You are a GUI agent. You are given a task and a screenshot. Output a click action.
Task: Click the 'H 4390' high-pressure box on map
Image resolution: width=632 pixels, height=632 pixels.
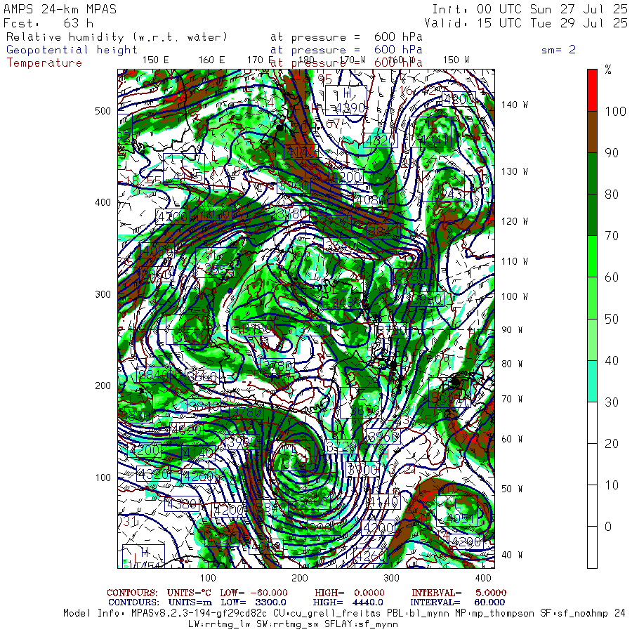coord(346,100)
